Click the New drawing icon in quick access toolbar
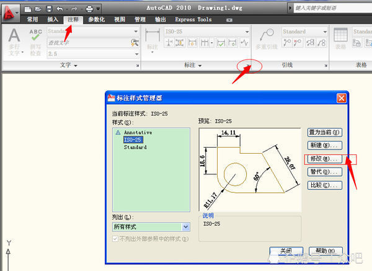Viewport: 372px width, 271px height. pyautogui.click(x=28, y=9)
